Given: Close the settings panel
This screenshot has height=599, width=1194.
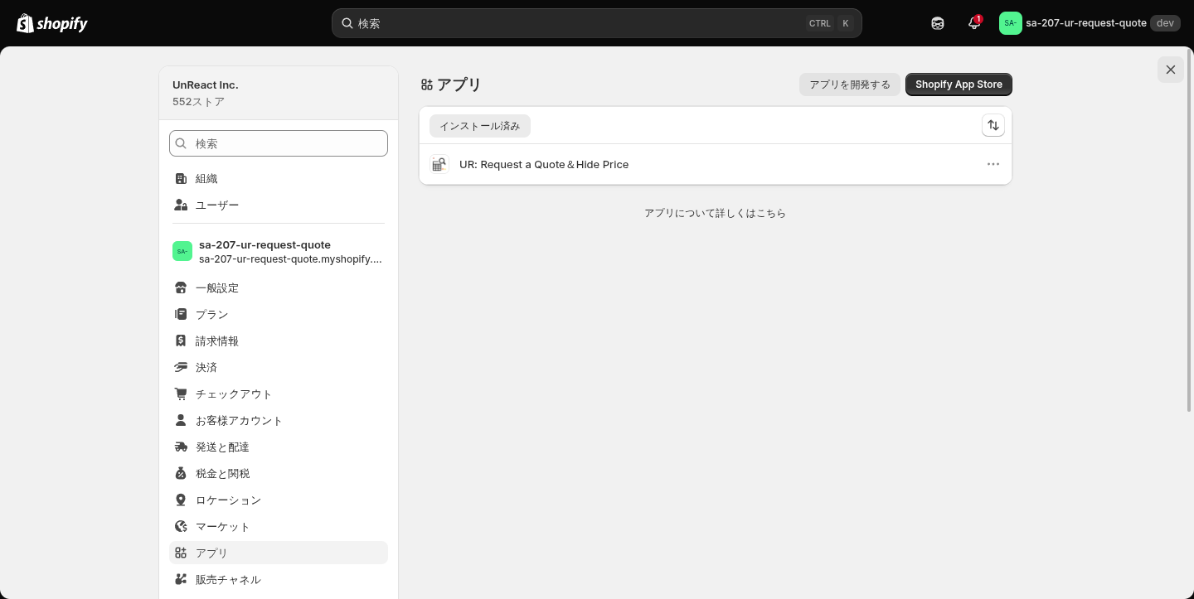Looking at the screenshot, I should click(1171, 70).
